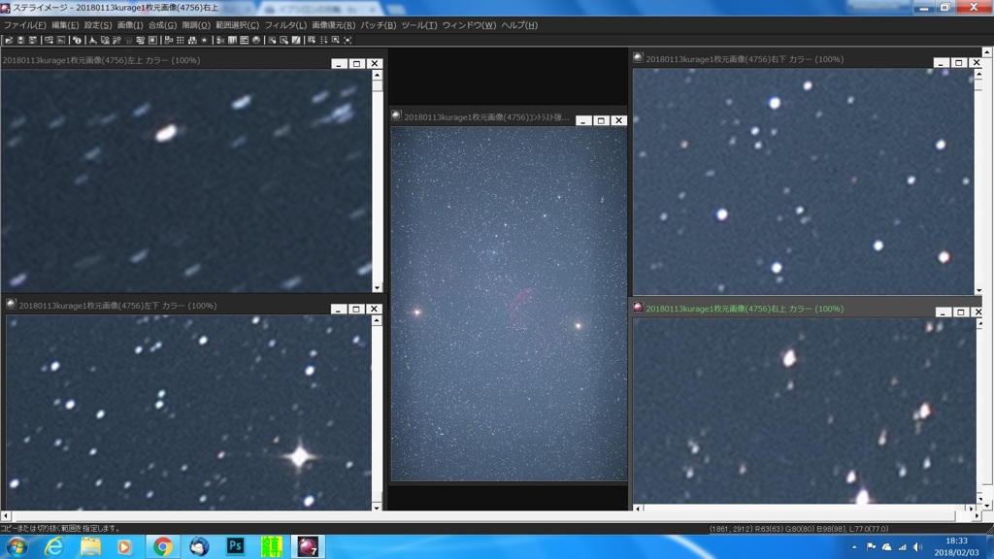This screenshot has width=994, height=559.
Task: Maximize the 右上 カラー image window
Action: click(960, 312)
